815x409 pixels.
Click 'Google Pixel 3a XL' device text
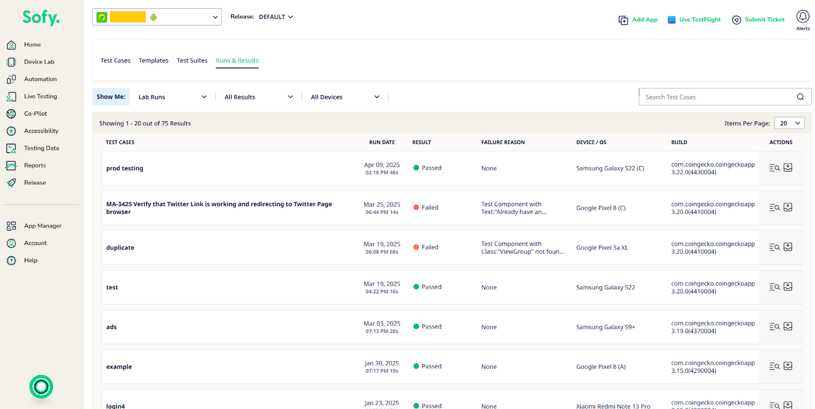tap(602, 248)
